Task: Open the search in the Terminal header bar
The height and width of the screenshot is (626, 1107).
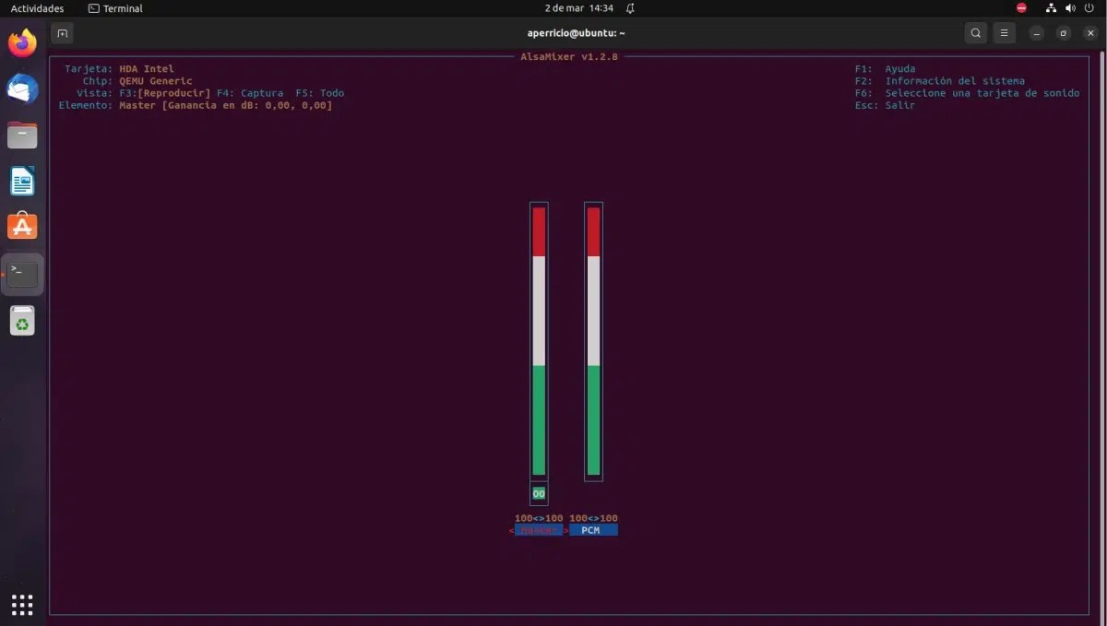Action: [975, 32]
